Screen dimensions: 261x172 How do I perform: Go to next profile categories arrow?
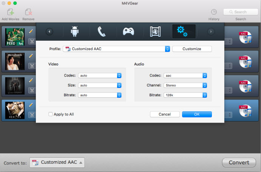coord(211,32)
